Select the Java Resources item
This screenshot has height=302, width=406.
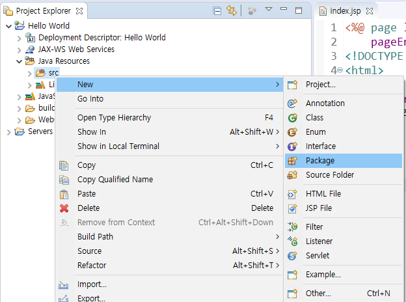pos(64,61)
